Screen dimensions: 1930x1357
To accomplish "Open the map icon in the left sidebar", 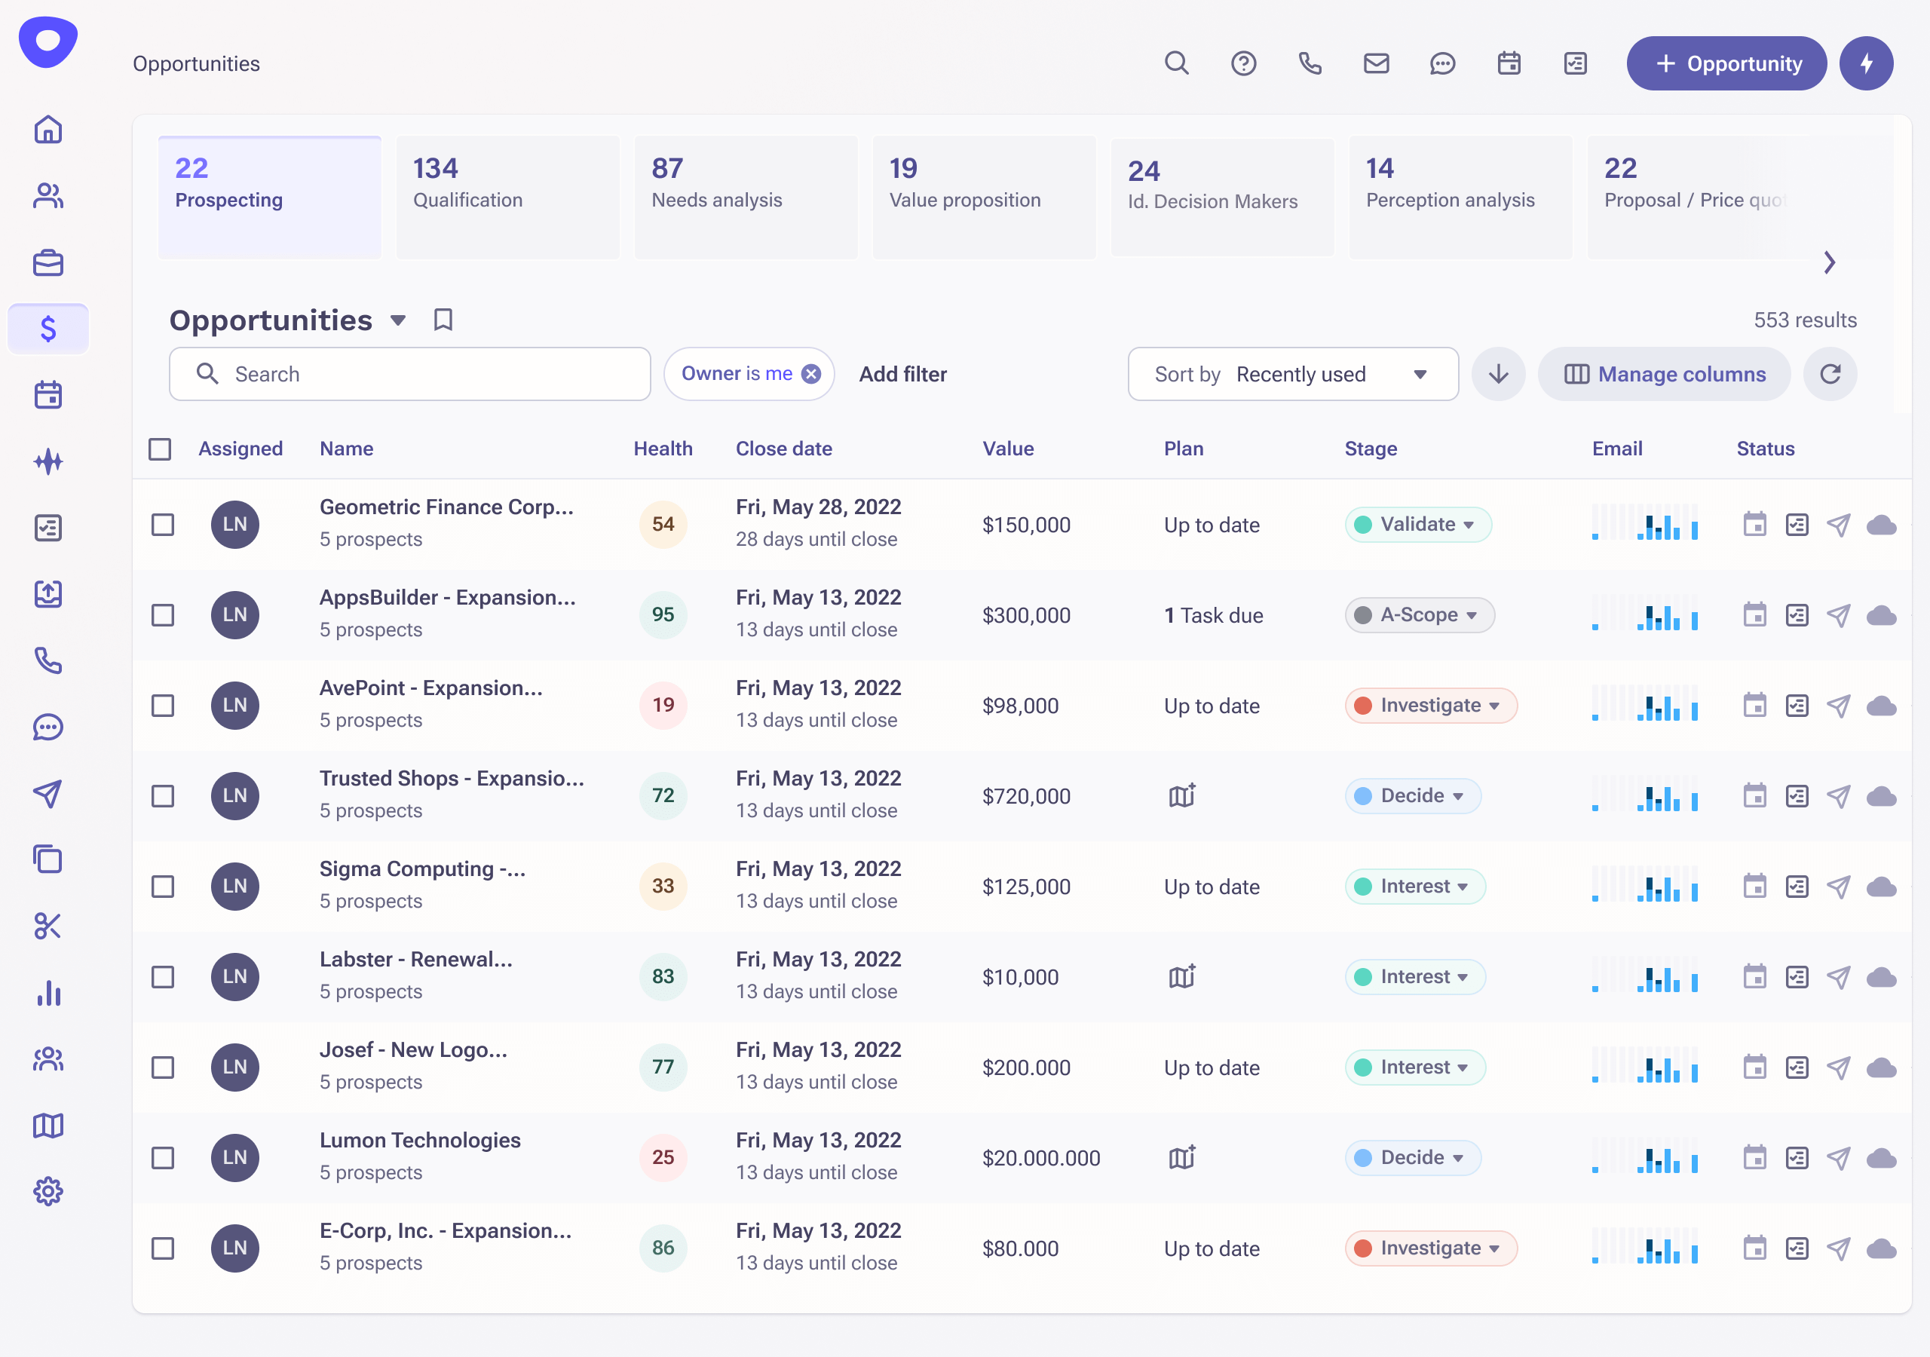I will tap(48, 1126).
